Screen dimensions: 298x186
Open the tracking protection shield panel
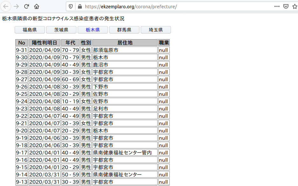[x=71, y=6]
